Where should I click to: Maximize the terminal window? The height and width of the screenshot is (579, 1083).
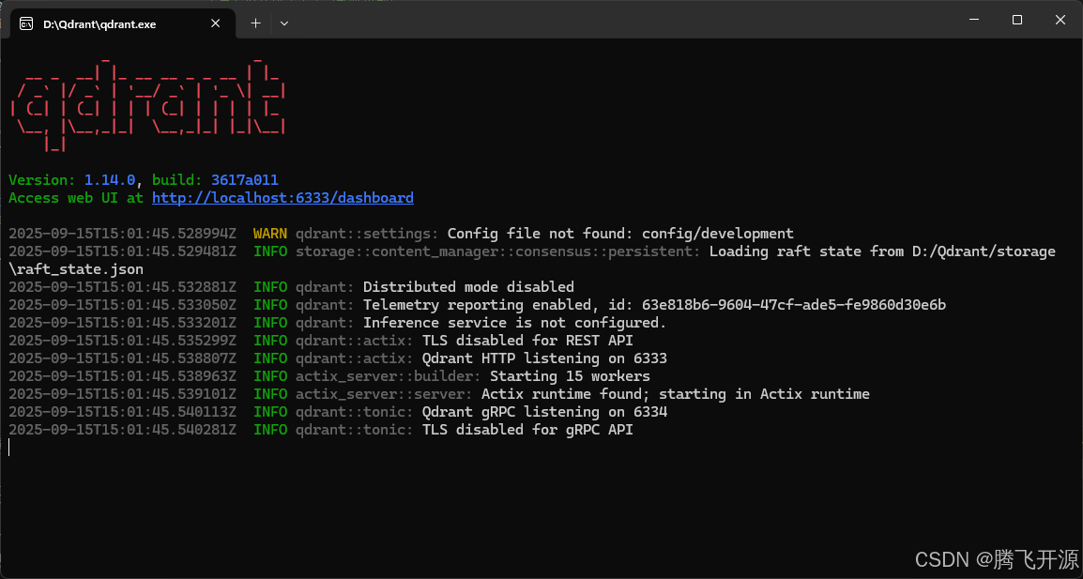coord(1016,20)
